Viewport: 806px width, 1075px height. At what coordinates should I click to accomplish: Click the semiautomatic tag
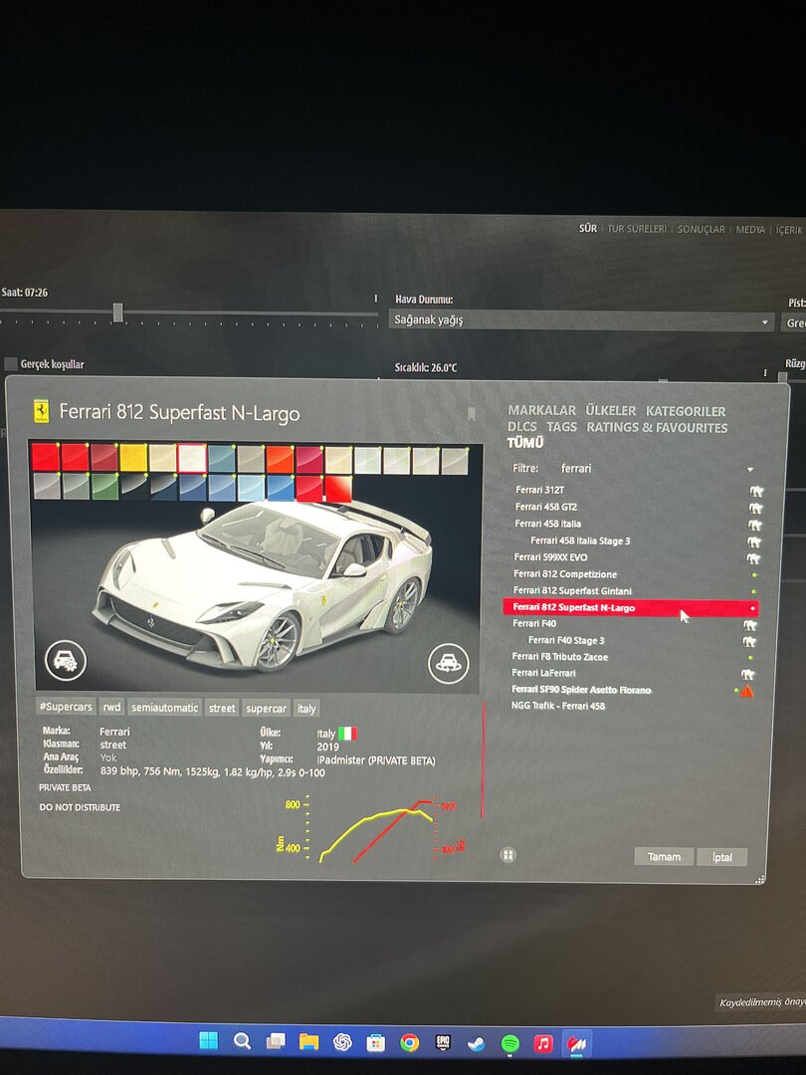(164, 708)
